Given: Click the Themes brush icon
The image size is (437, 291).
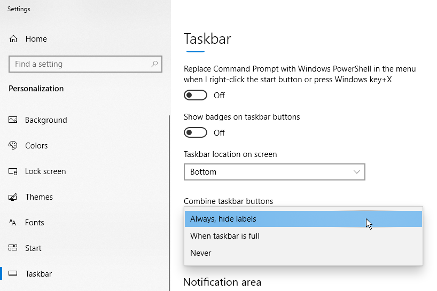Looking at the screenshot, I should click(x=13, y=197).
